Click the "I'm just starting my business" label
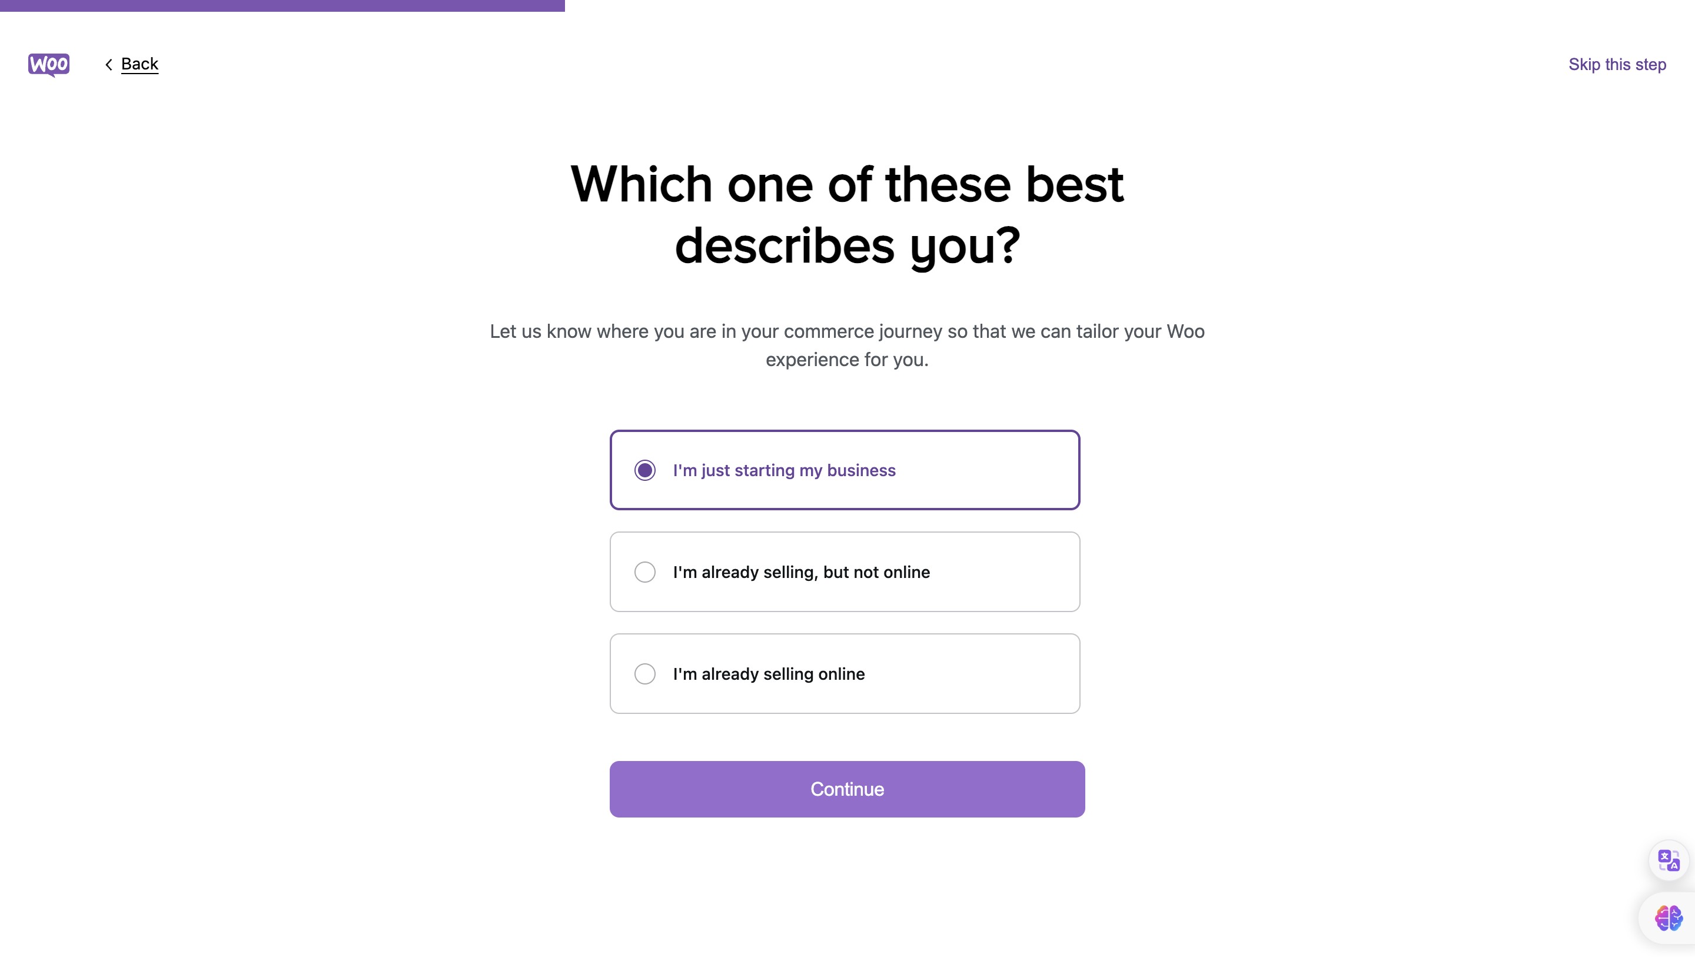Viewport: 1695px width, 957px height. tap(784, 470)
